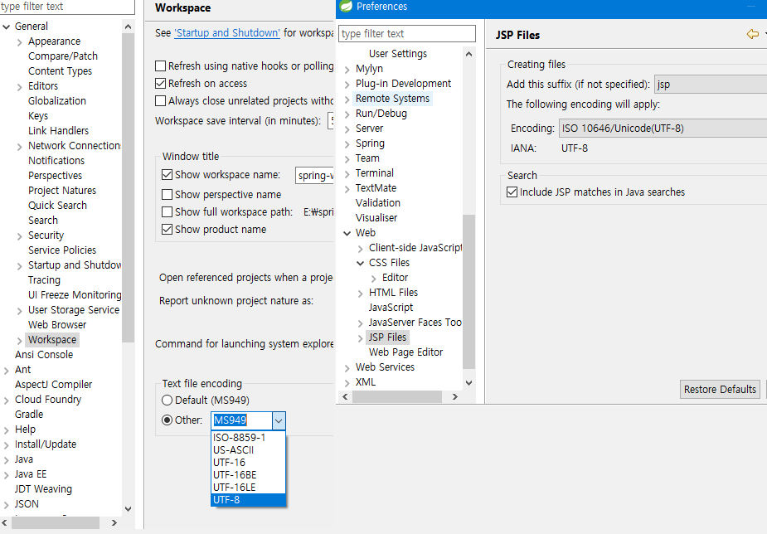Expand the Security node under General
767x534 pixels.
click(x=20, y=235)
